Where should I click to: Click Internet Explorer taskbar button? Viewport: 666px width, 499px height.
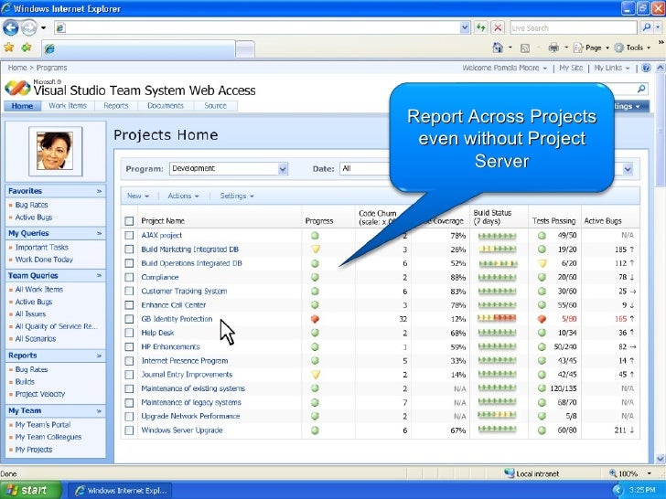coord(120,491)
